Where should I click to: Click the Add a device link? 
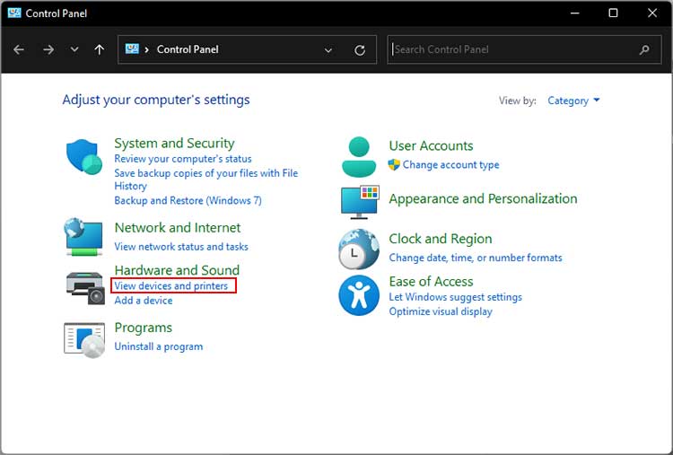click(144, 301)
